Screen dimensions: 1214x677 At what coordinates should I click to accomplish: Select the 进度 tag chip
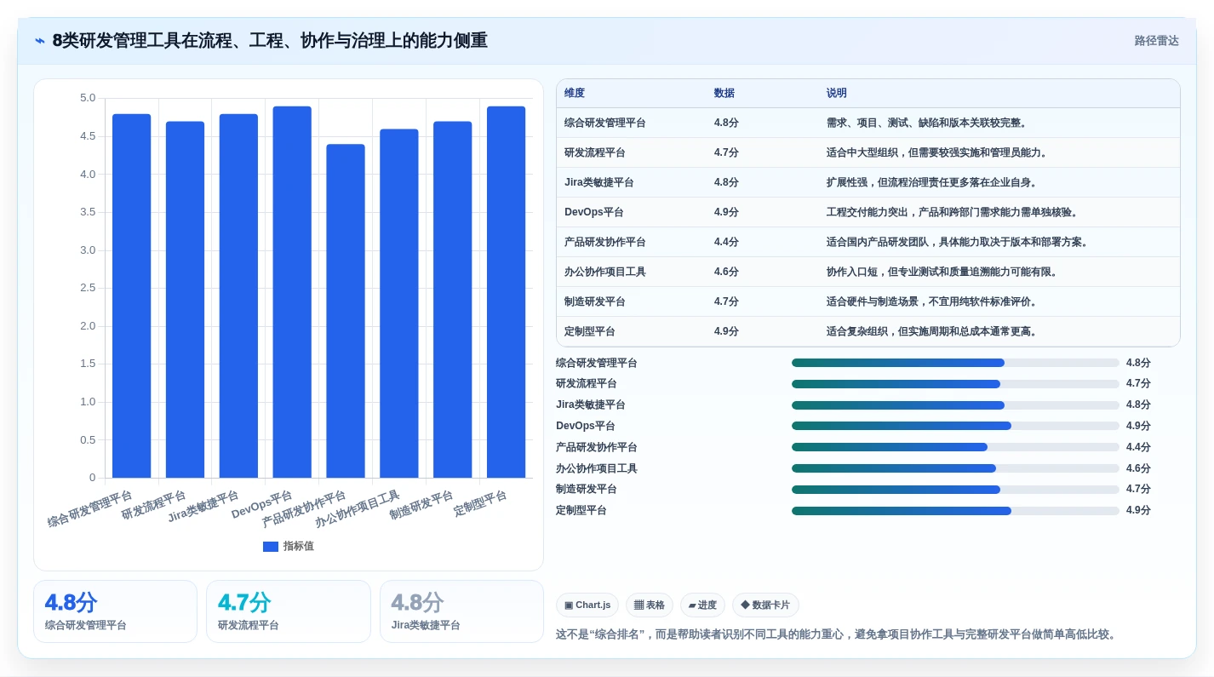tap(702, 605)
